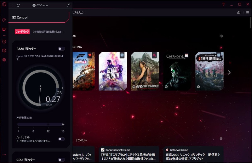Toggle the RAM リミッター switch
Viewport: 252px width, 163px height.
(x=61, y=49)
